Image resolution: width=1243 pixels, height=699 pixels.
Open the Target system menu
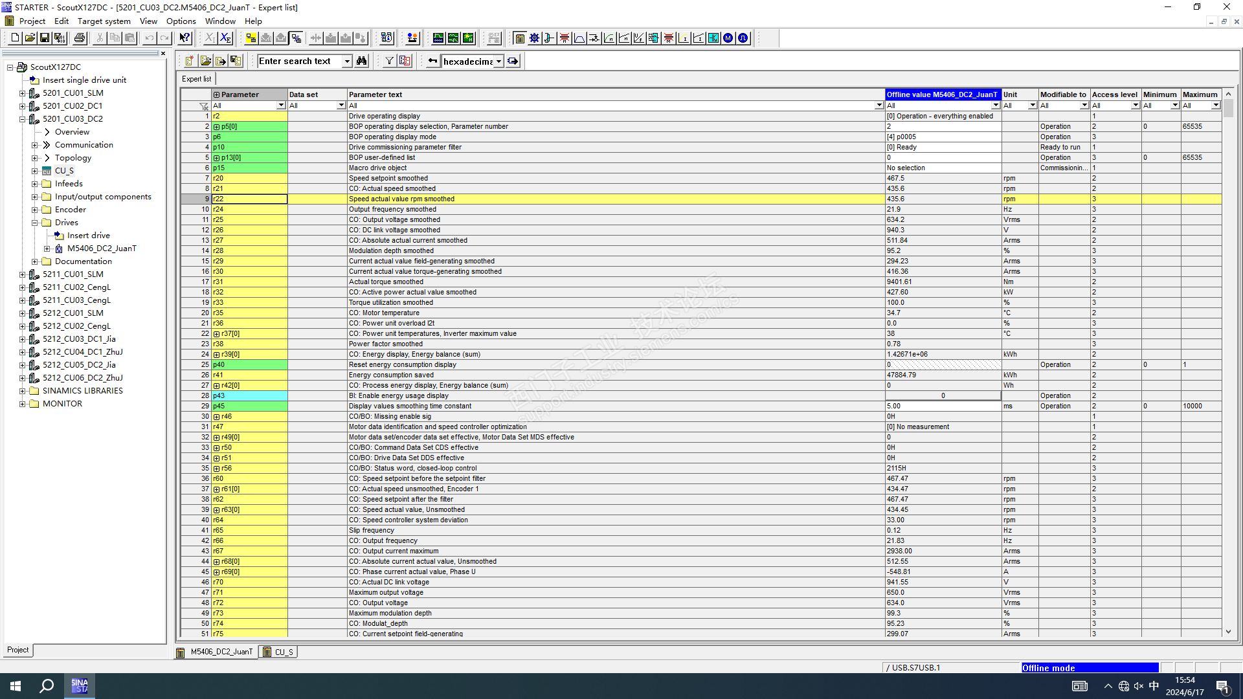(104, 21)
